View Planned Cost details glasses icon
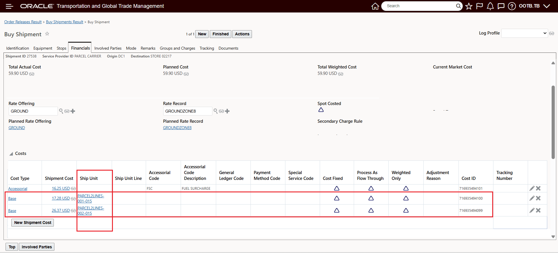This screenshot has height=253, width=558. 186,74
